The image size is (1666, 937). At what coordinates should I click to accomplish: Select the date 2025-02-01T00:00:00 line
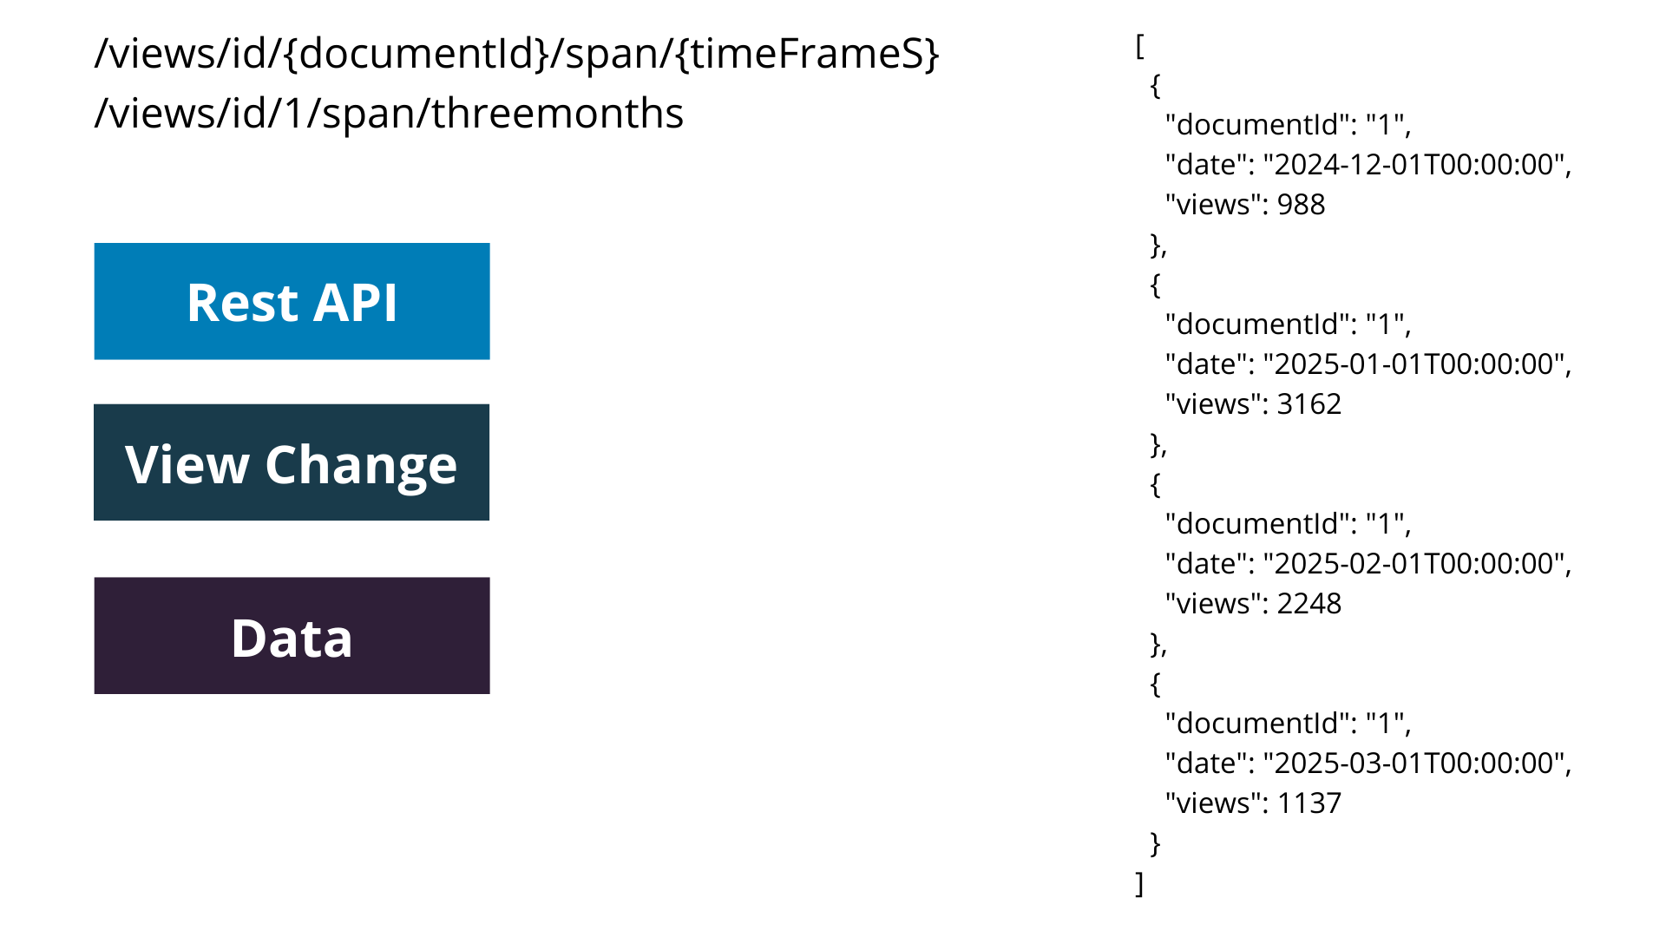click(x=1368, y=564)
